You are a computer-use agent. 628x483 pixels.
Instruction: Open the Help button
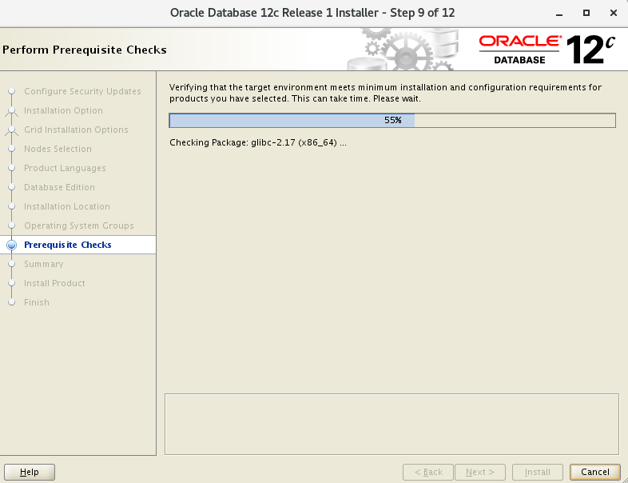[x=30, y=472]
